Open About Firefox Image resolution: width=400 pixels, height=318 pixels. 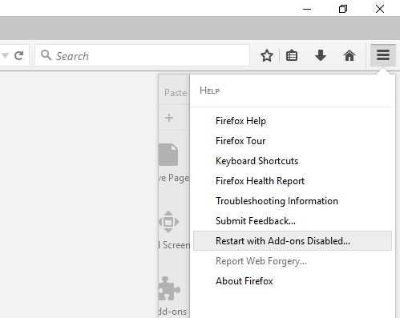(293, 281)
